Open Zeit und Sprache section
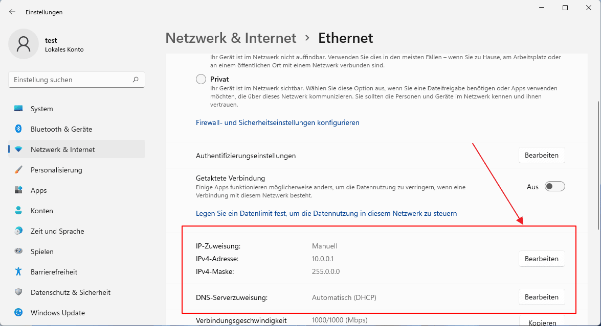 coord(57,231)
